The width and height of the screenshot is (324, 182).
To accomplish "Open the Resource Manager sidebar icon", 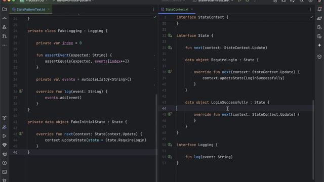I will coord(5,27).
